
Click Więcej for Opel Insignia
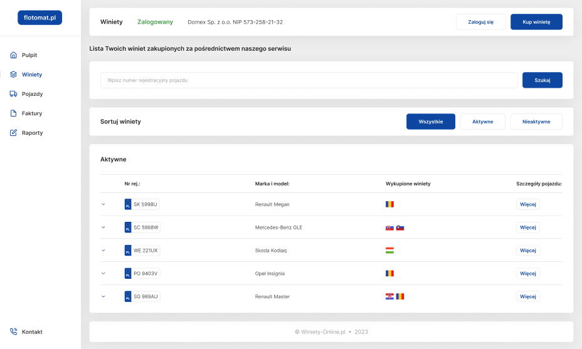tap(527, 273)
